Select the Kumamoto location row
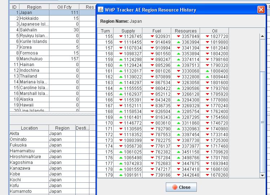The height and width of the screenshot is (195, 270). click(53, 191)
